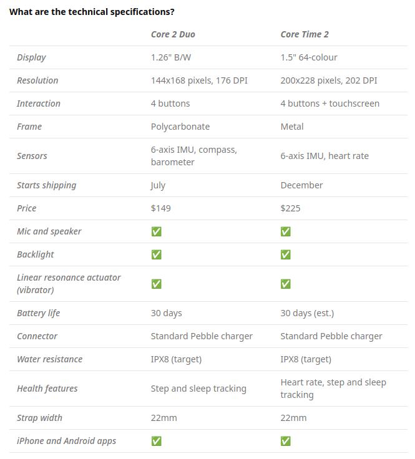This screenshot has height=459, width=415.
Task: Click the $225 price cell
Action: click(x=290, y=208)
